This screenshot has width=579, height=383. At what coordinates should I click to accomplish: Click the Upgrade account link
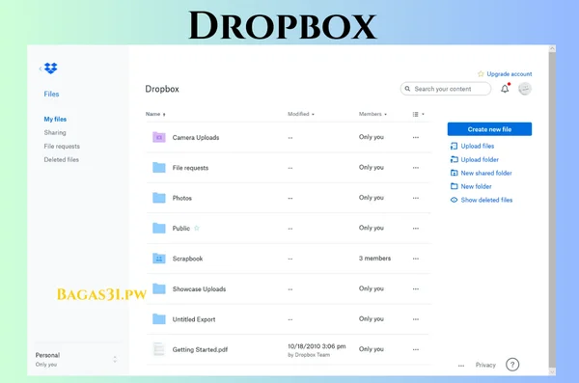pos(510,74)
